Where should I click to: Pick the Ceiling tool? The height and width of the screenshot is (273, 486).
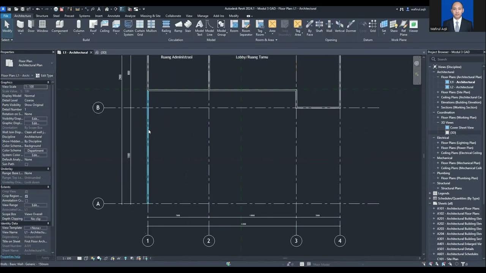[x=105, y=27]
